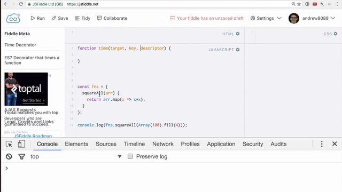Switch to the Security tab
The image size is (342, 192).
(253, 144)
